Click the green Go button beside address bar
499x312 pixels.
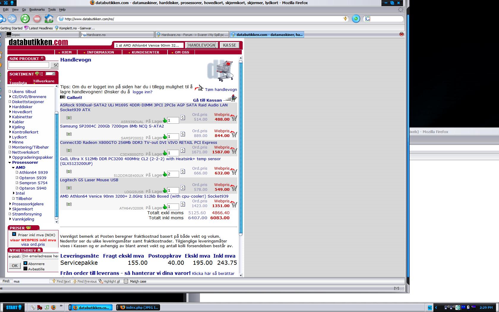356,19
